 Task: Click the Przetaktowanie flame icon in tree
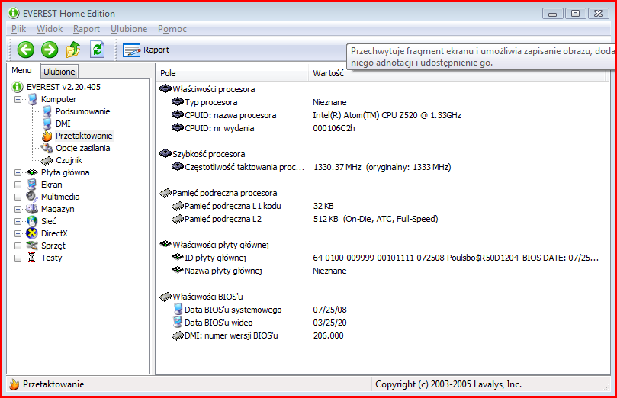coord(47,136)
